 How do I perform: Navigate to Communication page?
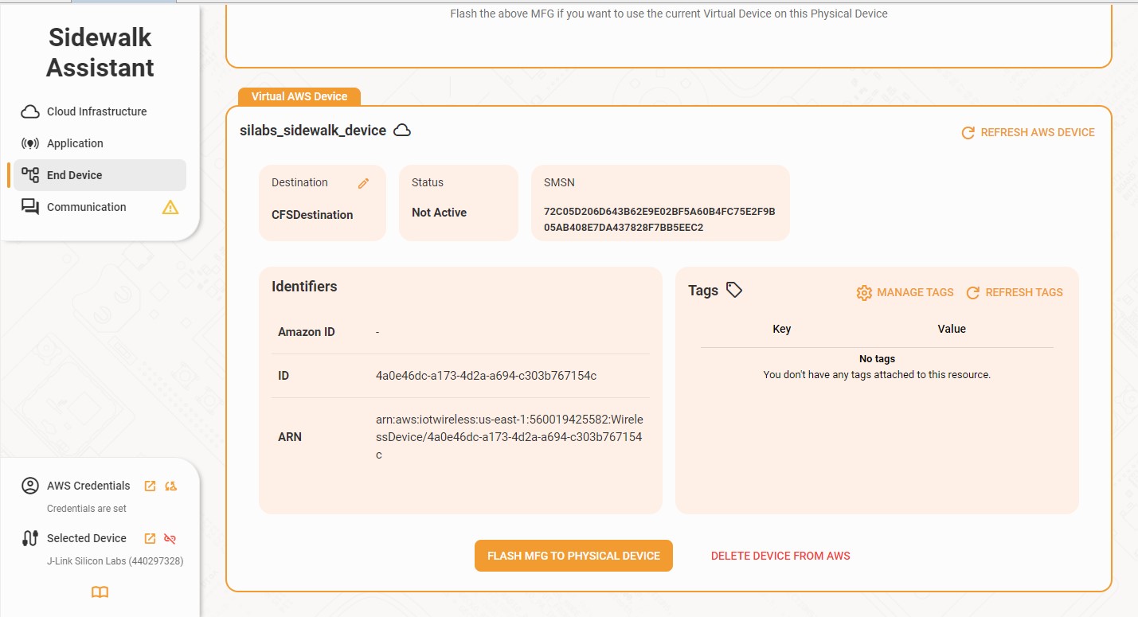(x=86, y=207)
